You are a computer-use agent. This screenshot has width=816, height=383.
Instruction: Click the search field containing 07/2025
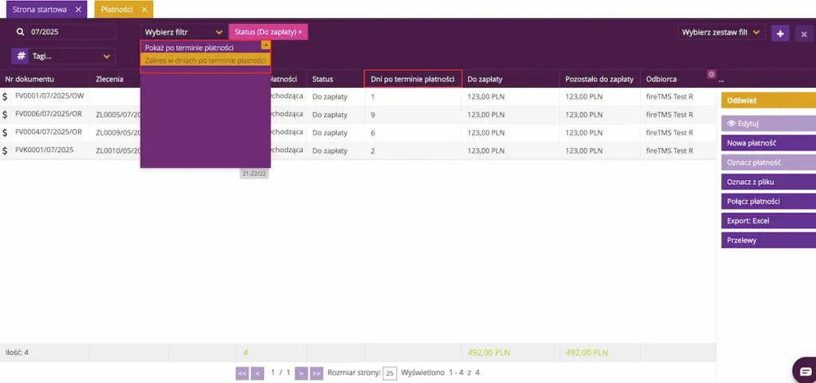(71, 32)
